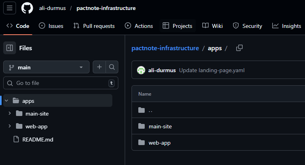305x165 pixels.
Task: Click the search files magnifier icon
Action: (x=112, y=67)
